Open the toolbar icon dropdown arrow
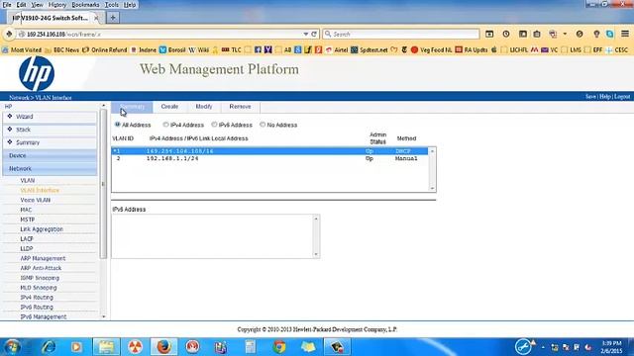The height and width of the screenshot is (356, 634). click(565, 34)
